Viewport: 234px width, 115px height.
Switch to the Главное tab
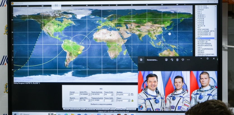[66, 109]
